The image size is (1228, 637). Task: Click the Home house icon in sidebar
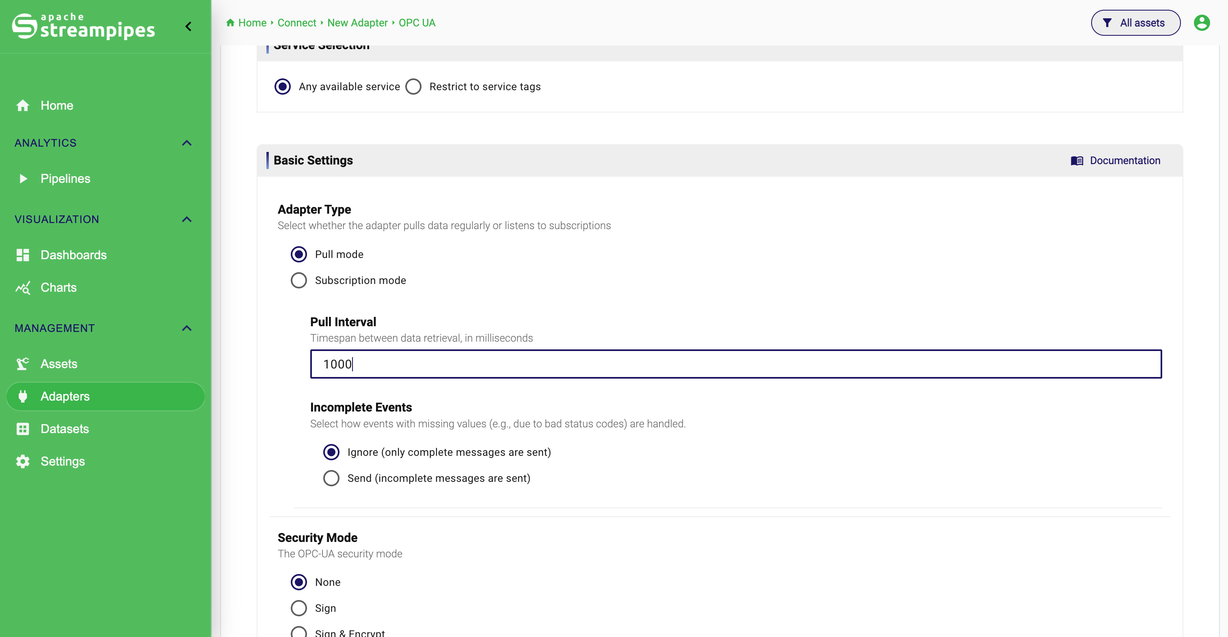[22, 105]
